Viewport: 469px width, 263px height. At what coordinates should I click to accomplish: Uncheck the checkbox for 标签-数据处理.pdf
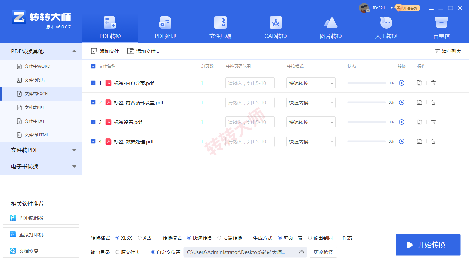(93, 141)
